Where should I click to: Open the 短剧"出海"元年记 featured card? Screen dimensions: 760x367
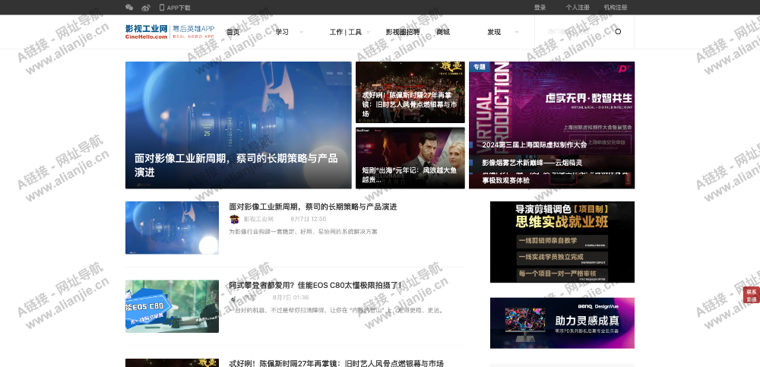(x=410, y=158)
